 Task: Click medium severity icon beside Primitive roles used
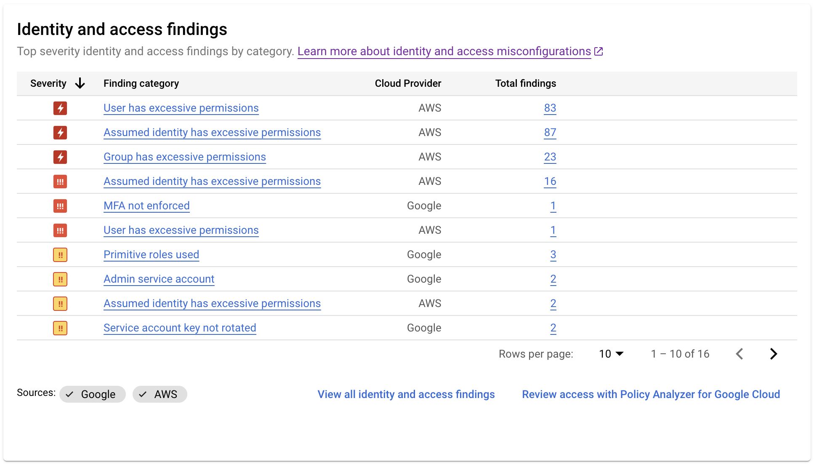point(60,255)
